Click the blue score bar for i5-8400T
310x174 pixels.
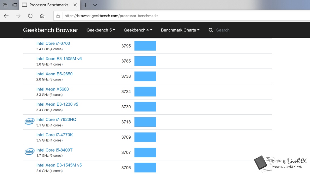click(145, 153)
